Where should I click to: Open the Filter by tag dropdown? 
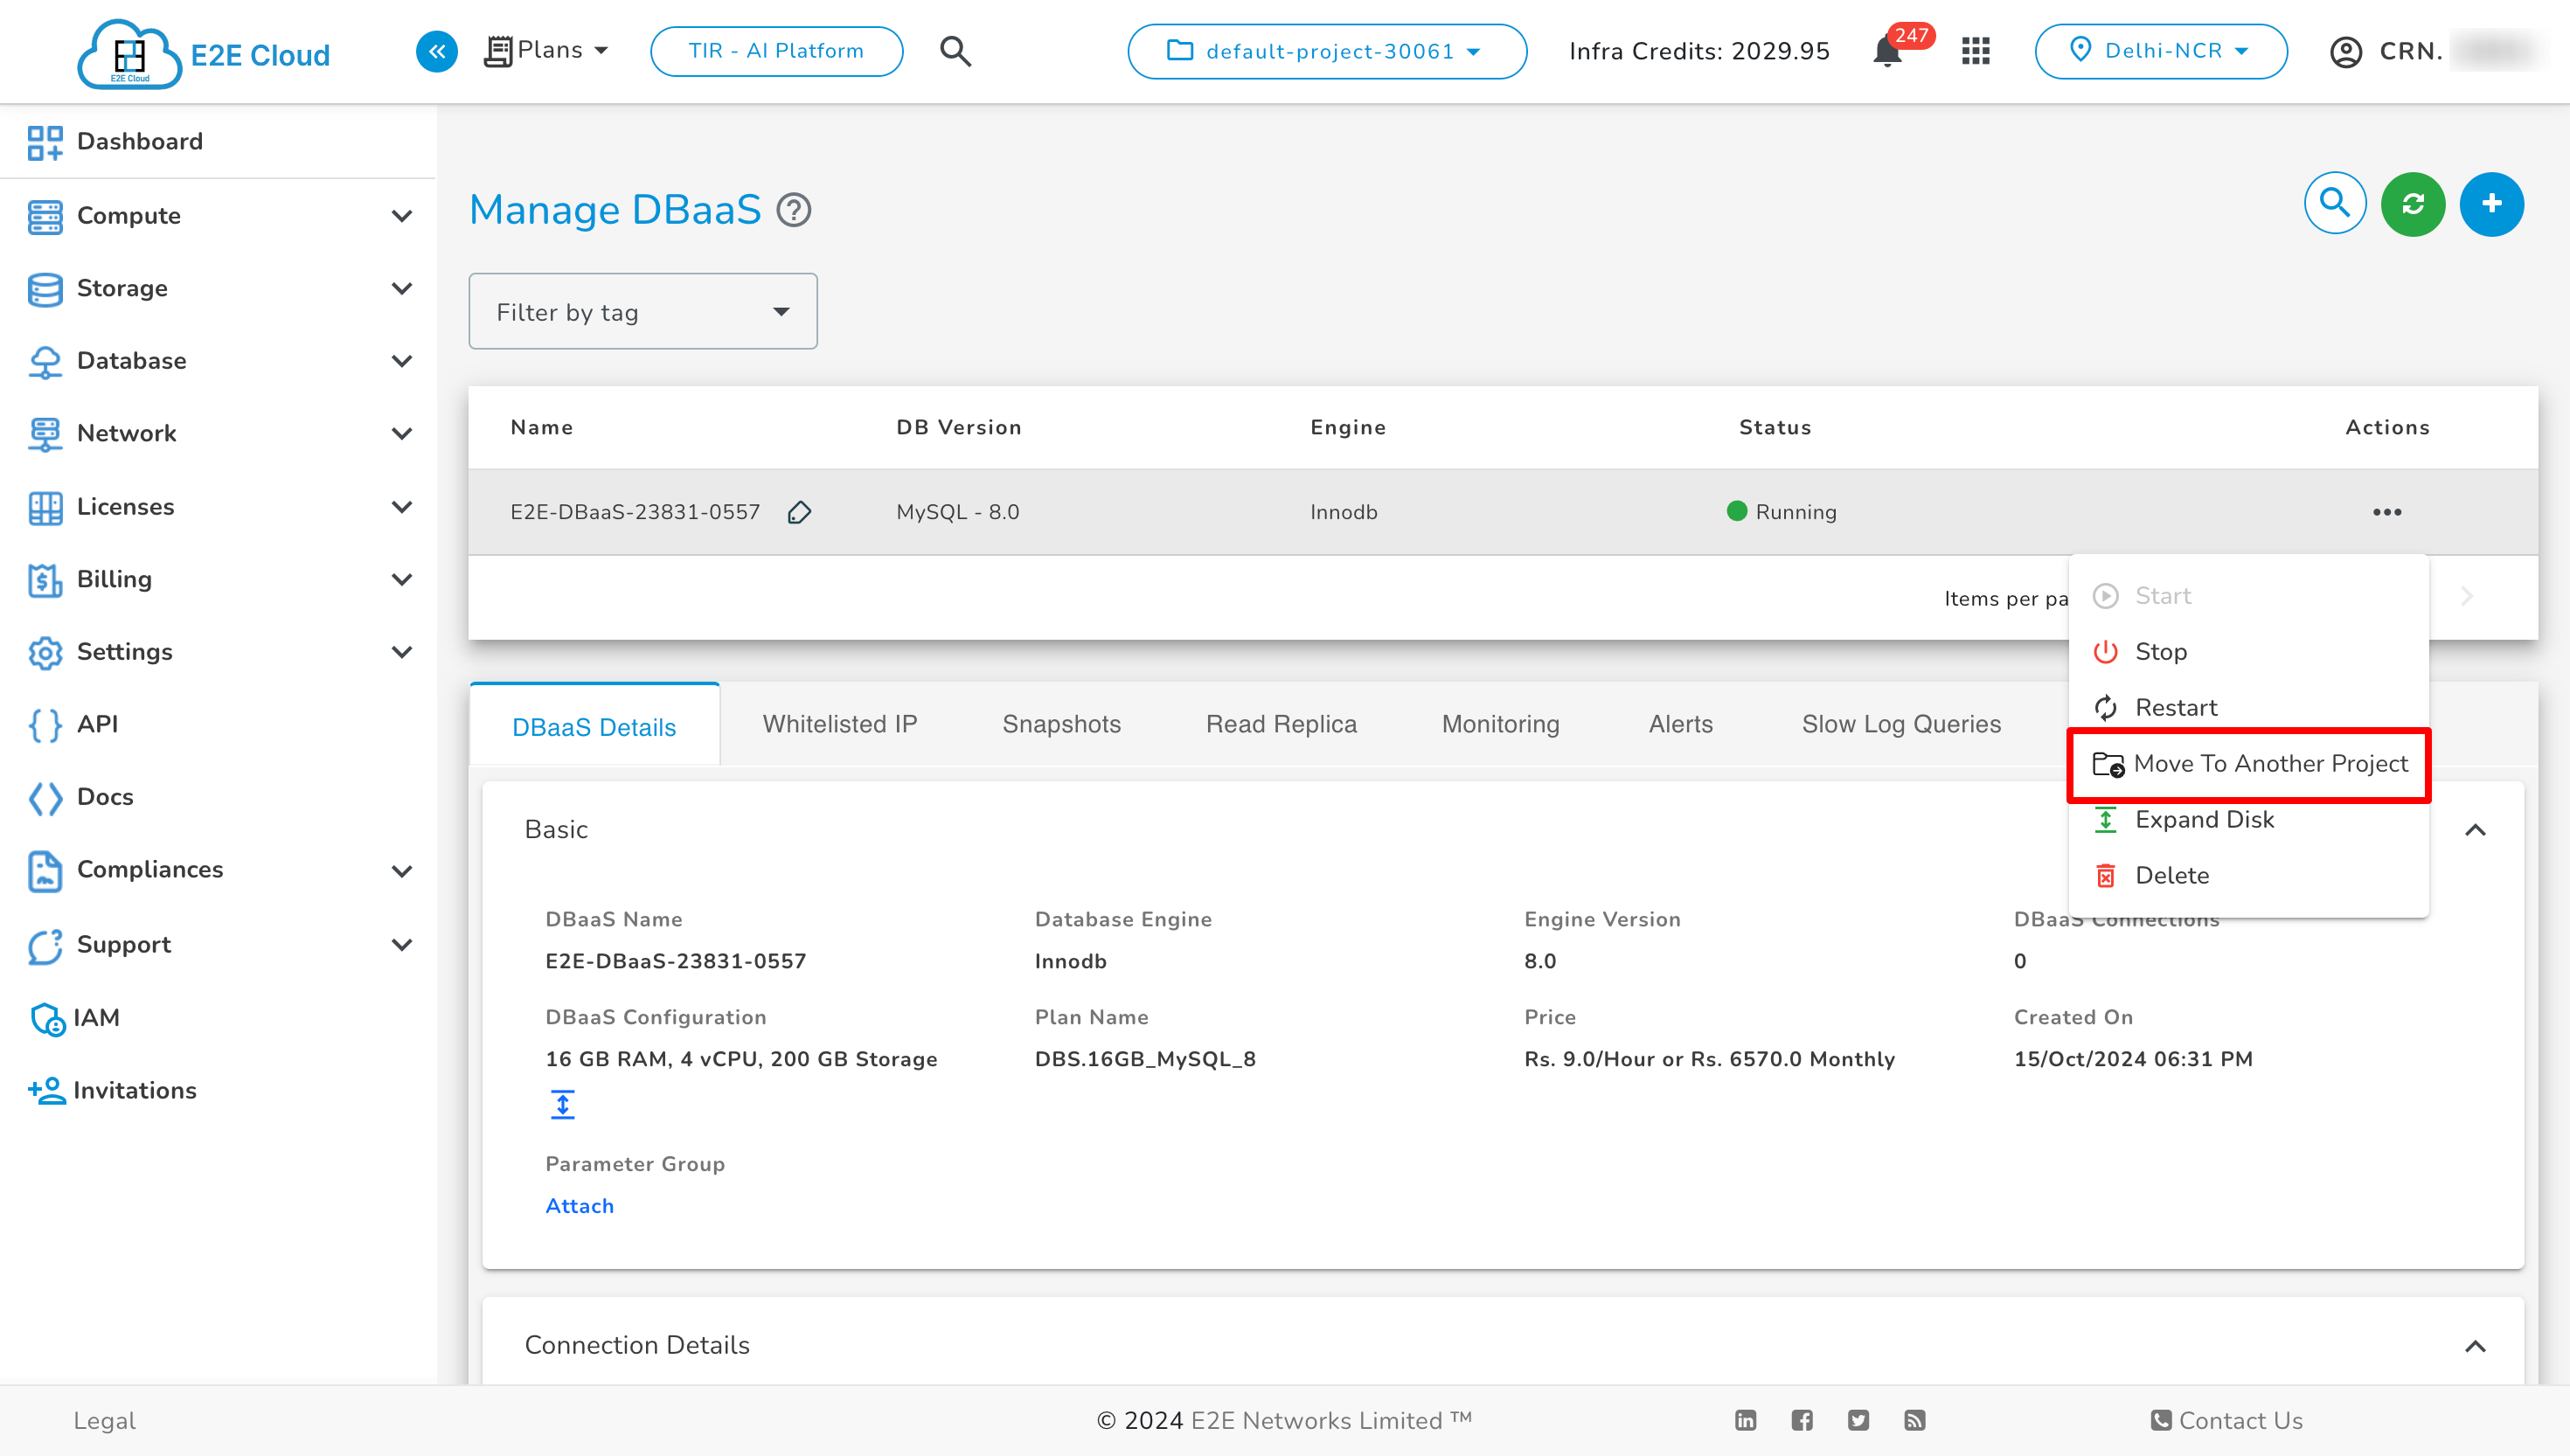click(642, 310)
